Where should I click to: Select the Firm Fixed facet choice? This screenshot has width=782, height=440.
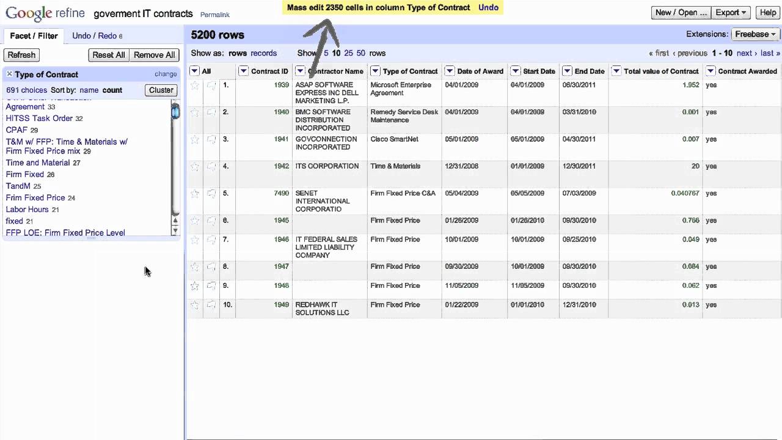point(25,174)
